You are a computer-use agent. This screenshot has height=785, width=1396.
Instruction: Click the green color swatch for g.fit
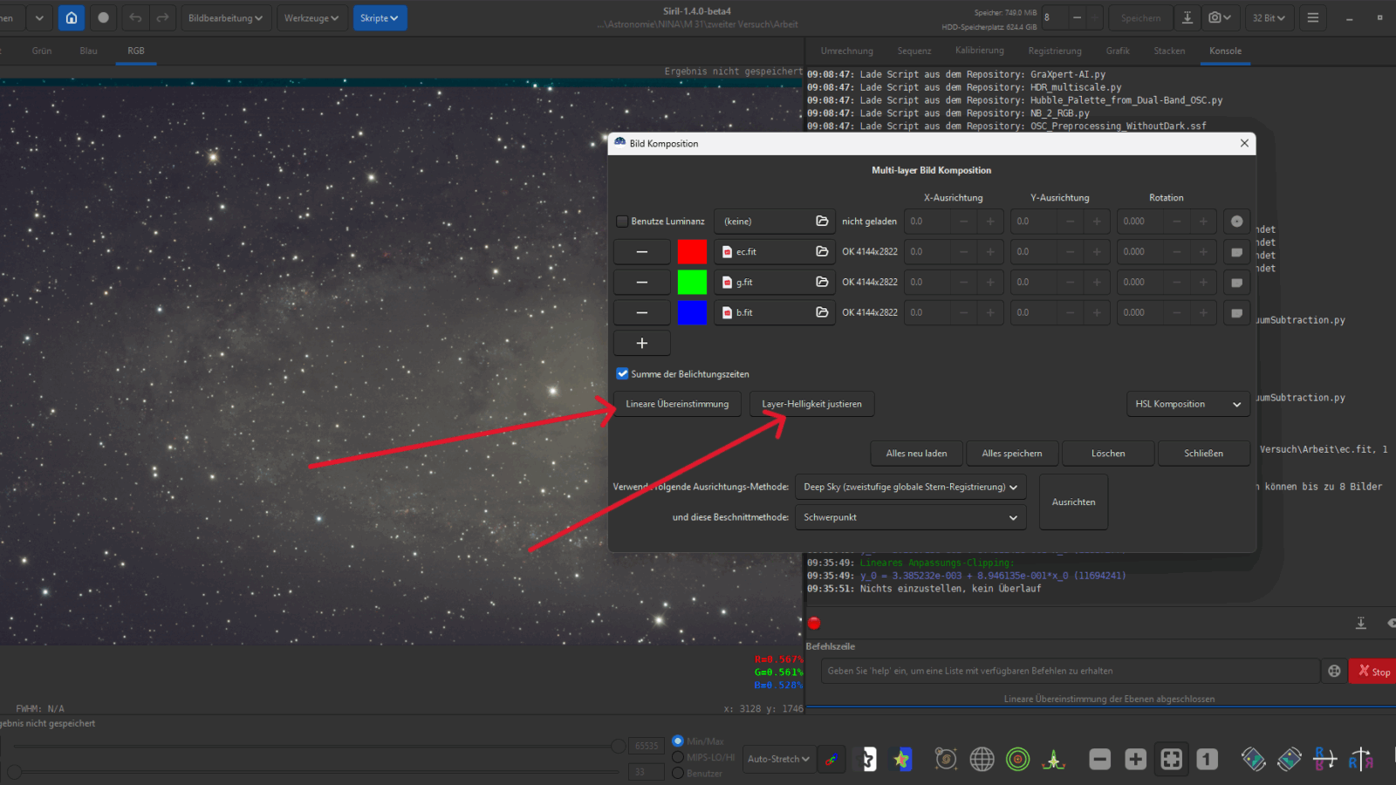tap(692, 282)
